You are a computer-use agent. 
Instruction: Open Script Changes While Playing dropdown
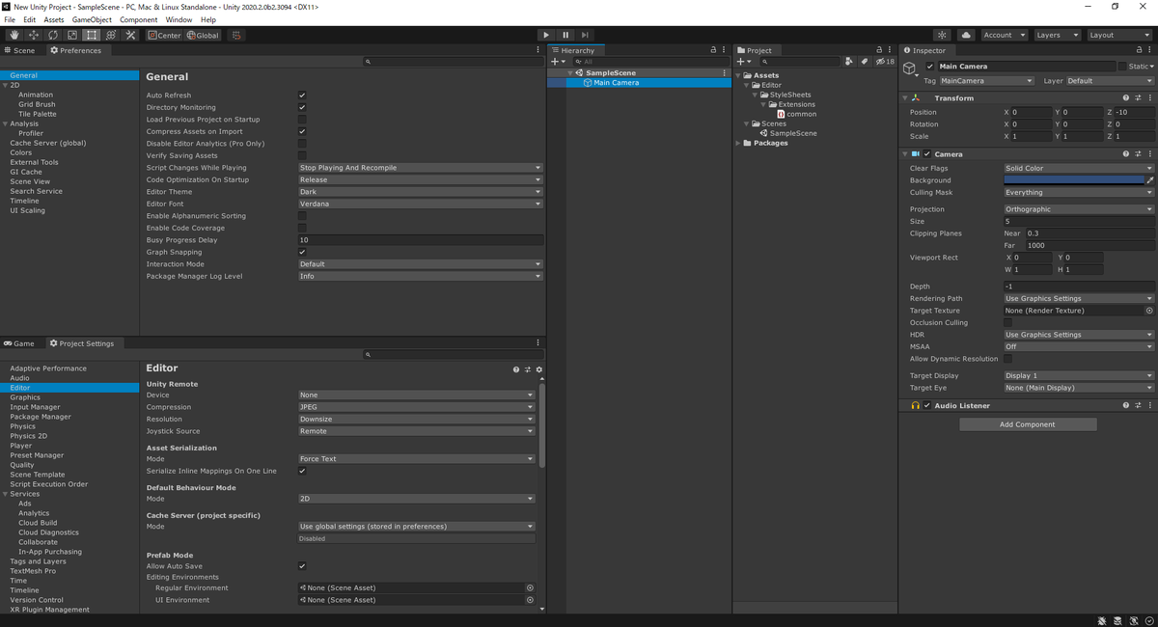[x=420, y=168]
